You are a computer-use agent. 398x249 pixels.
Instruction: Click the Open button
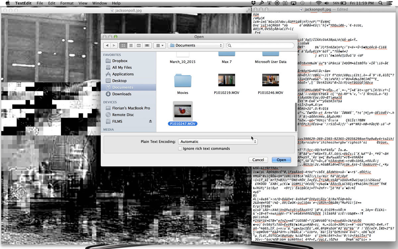click(281, 160)
